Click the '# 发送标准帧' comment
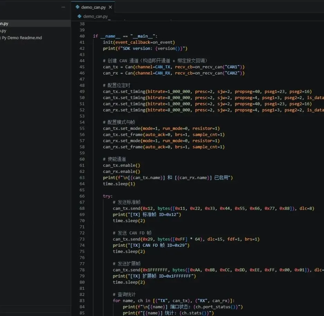This screenshot has height=316, width=324. (127, 202)
